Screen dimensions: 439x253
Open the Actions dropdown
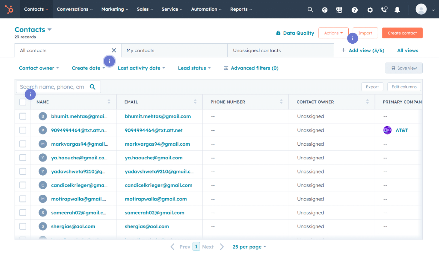tap(333, 33)
